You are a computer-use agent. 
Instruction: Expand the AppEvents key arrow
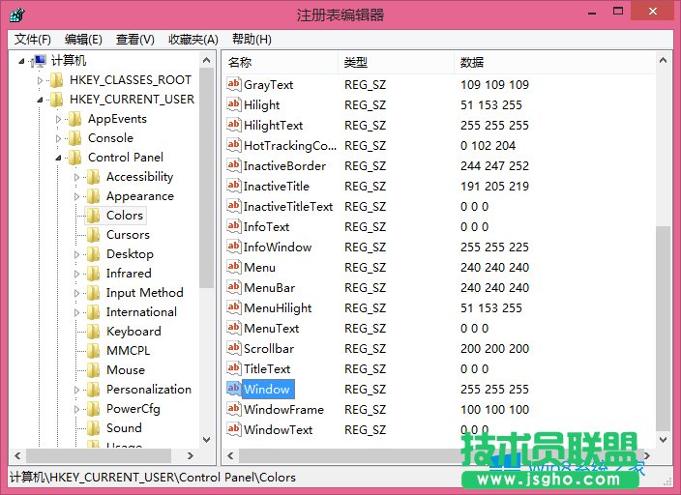[58, 119]
